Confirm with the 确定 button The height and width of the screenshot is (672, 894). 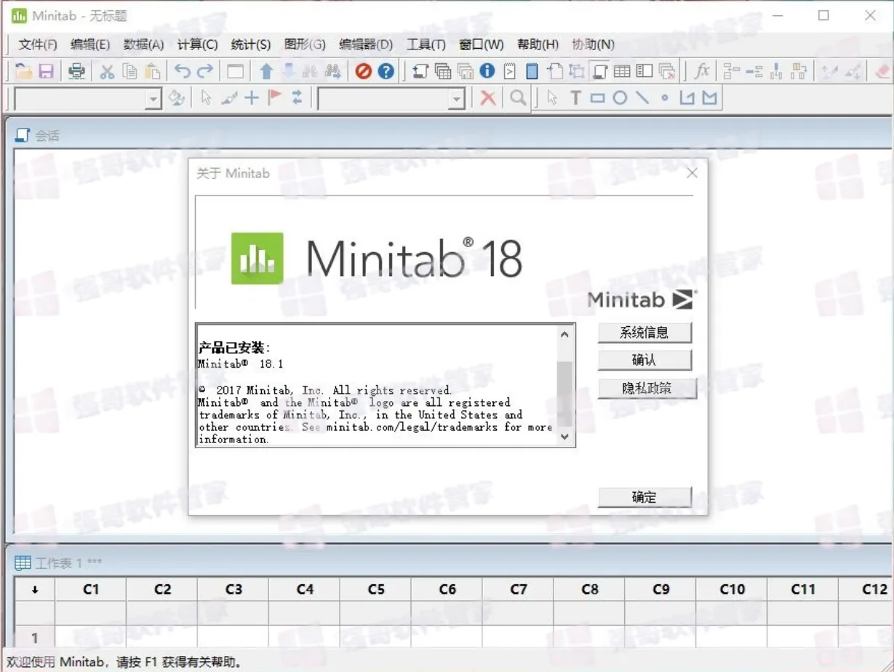pyautogui.click(x=644, y=497)
